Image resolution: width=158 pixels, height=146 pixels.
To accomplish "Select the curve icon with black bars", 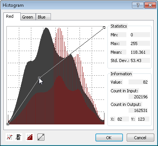I will (18, 137).
